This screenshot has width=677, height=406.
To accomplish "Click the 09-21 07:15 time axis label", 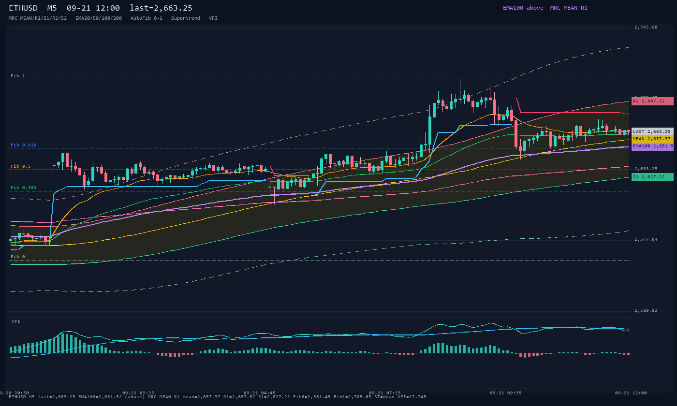I will [x=385, y=393].
